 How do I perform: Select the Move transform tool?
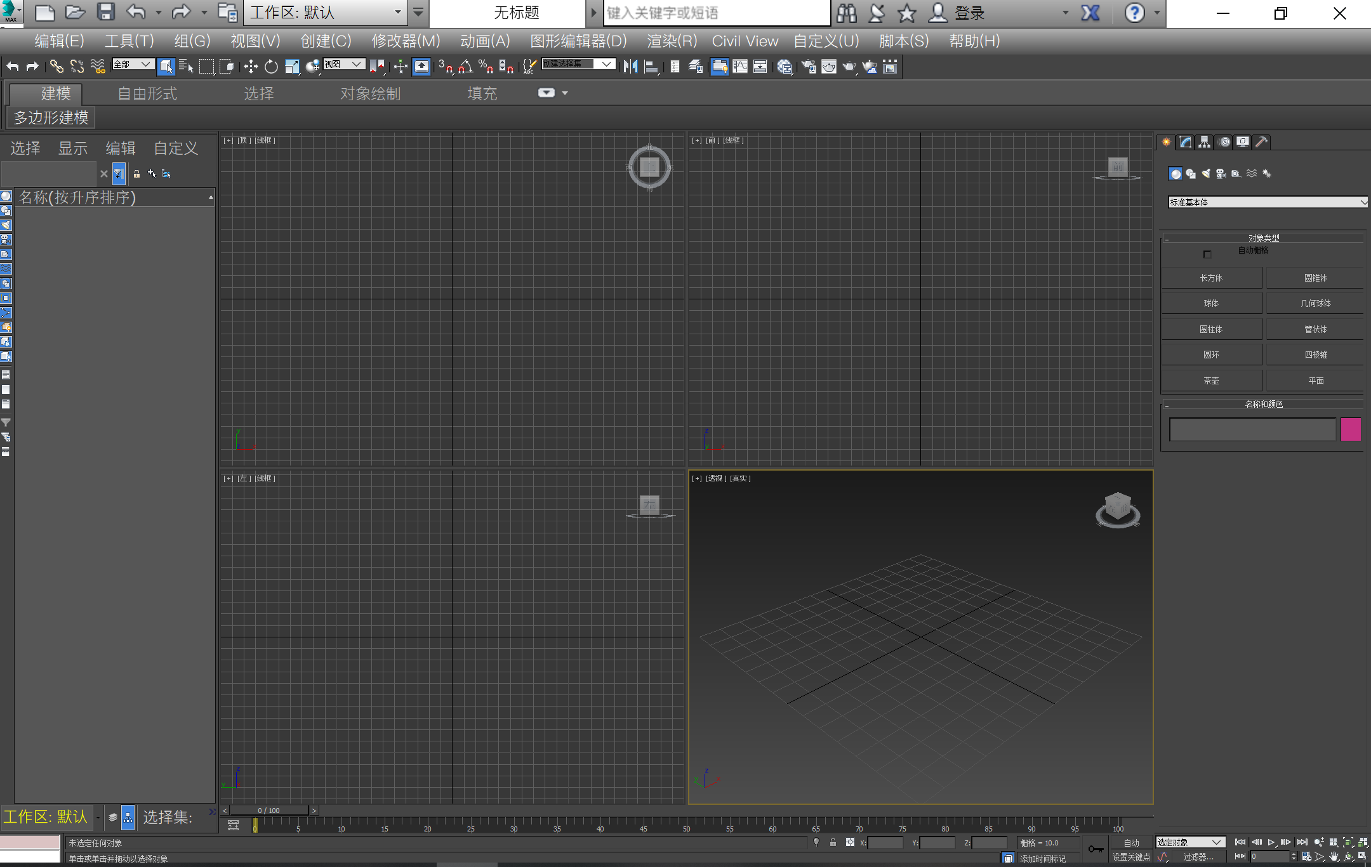click(251, 67)
